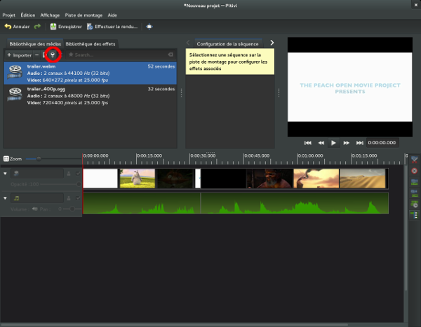Collapse the audio track with its triangle

(6, 200)
